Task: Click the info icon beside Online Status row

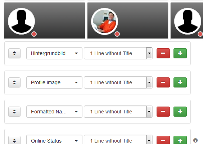Action: [x=195, y=140]
